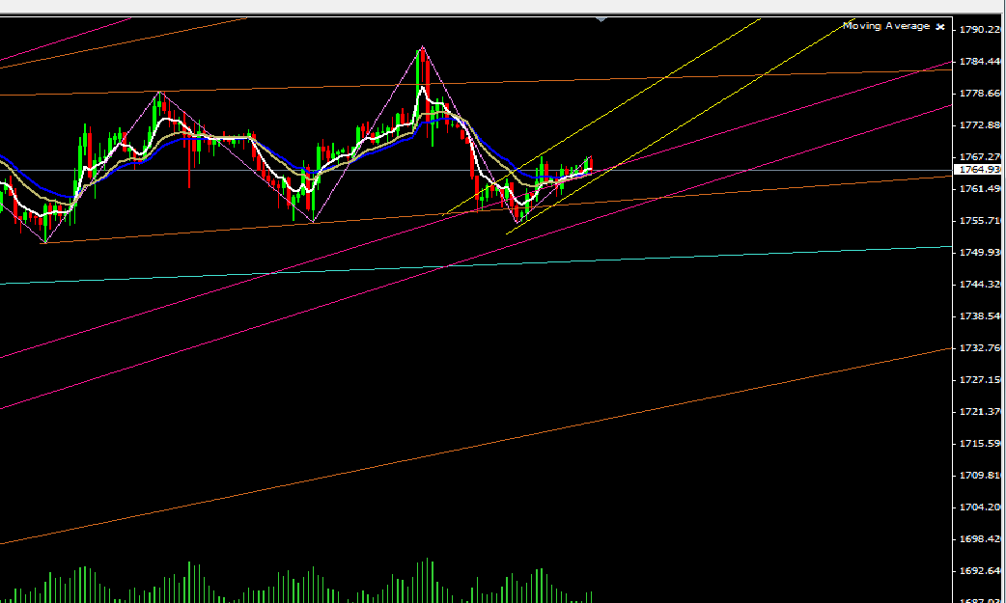Screen dimensions: 1006x603
Task: Close the Moving Average indicator label
Action: coord(939,27)
